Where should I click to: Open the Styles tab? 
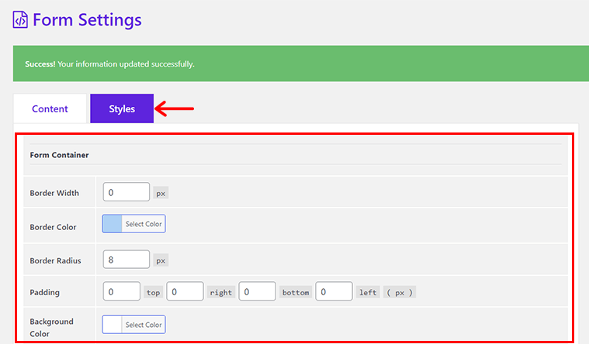point(122,108)
